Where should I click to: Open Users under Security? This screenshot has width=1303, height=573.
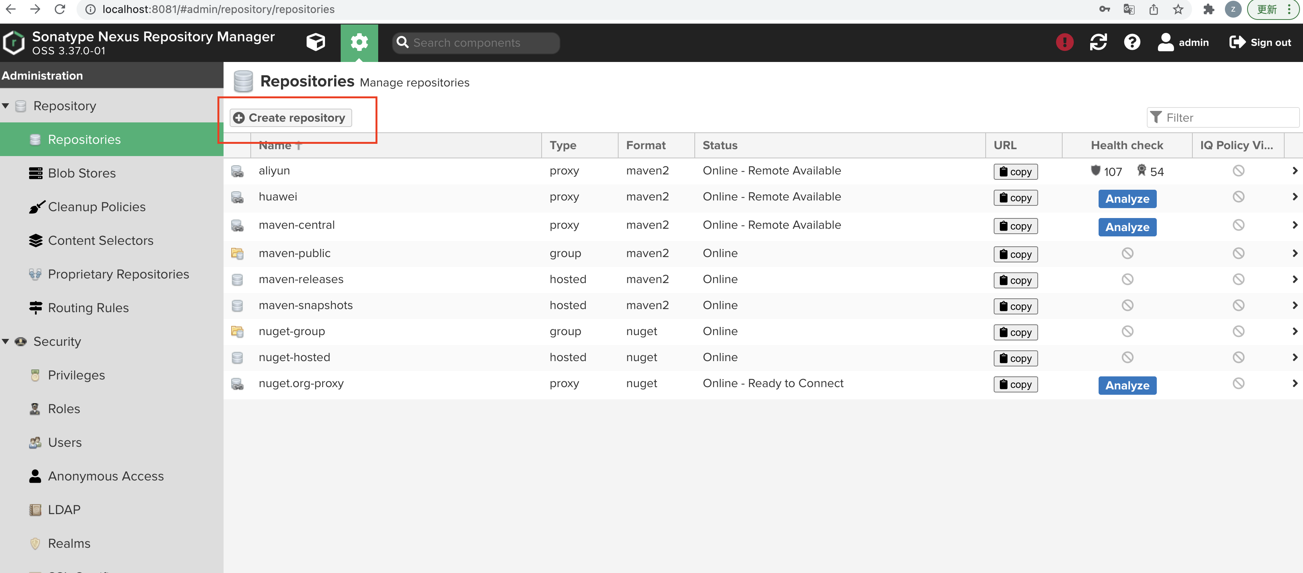tap(111, 443)
